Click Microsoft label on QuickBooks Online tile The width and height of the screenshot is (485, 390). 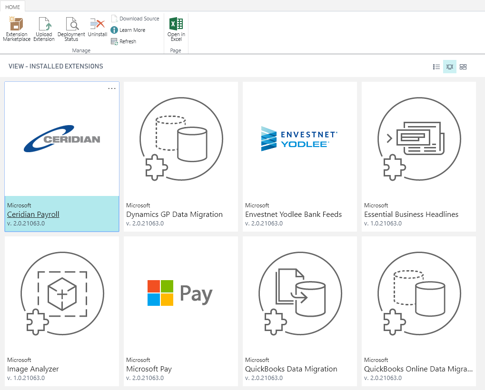[x=376, y=360]
